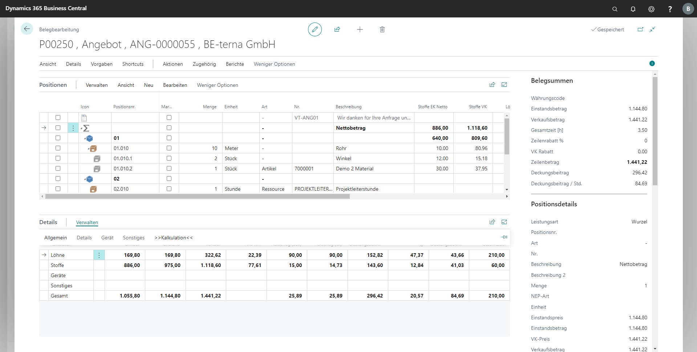Open notifications bell icon

pos(633,9)
